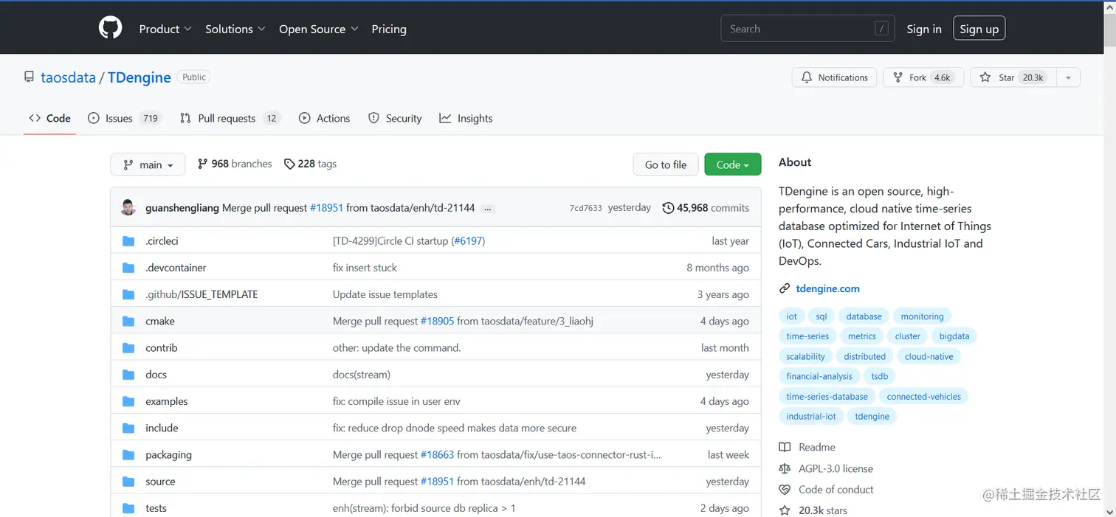
Task: Select the financial-analysis topic tag
Action: [819, 376]
